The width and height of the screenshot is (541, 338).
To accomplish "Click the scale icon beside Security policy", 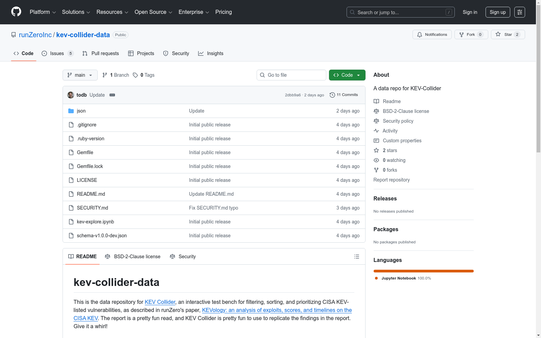I will (376, 121).
